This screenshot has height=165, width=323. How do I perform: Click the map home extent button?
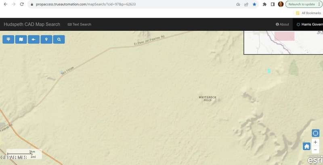307,146
